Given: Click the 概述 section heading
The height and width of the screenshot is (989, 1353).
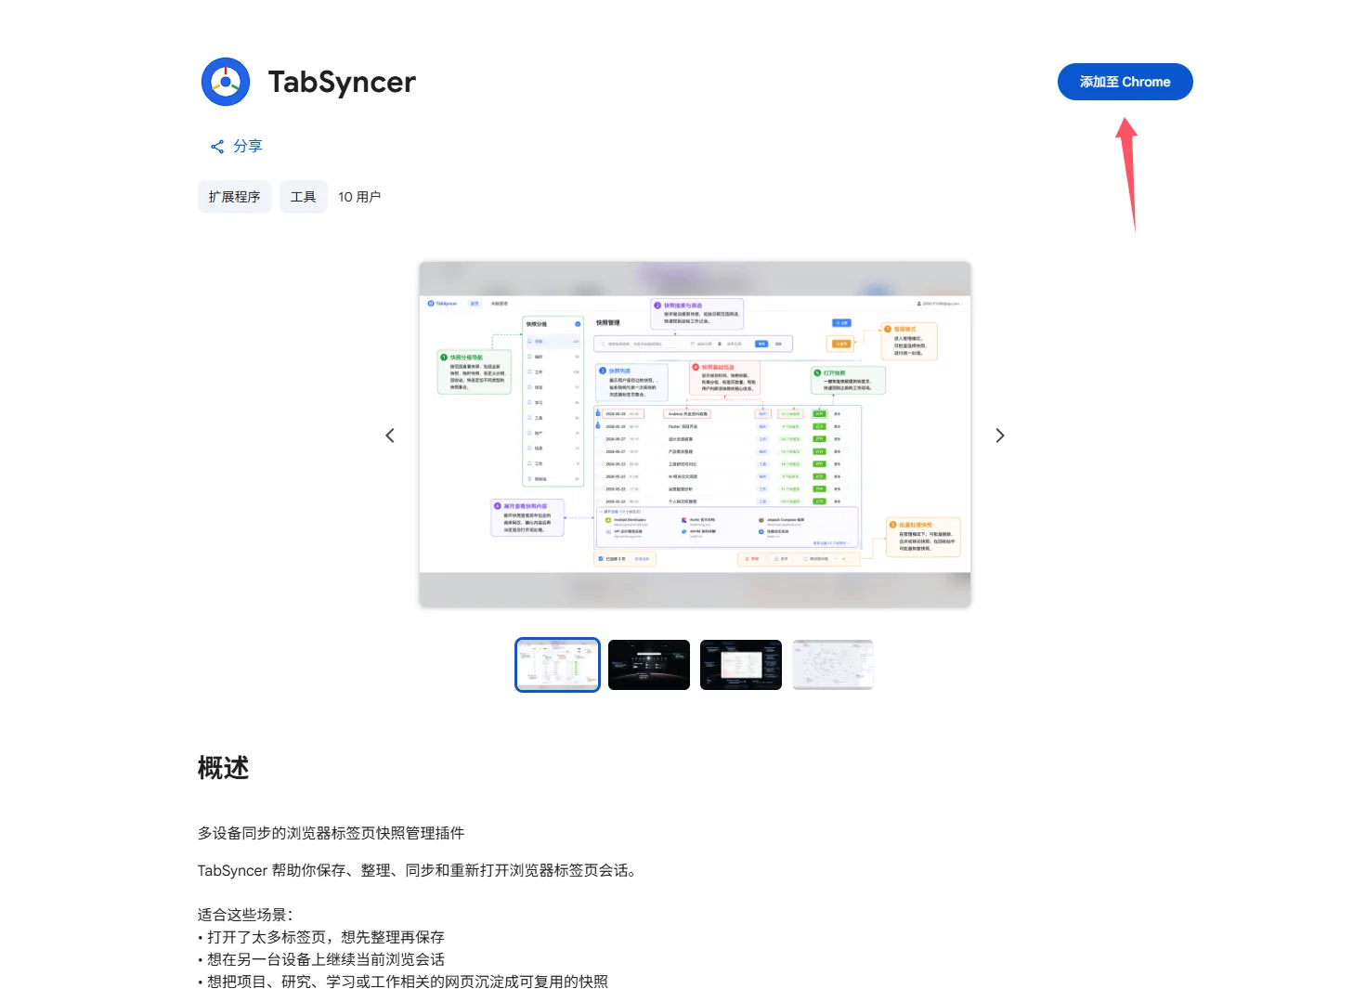Looking at the screenshot, I should (223, 769).
